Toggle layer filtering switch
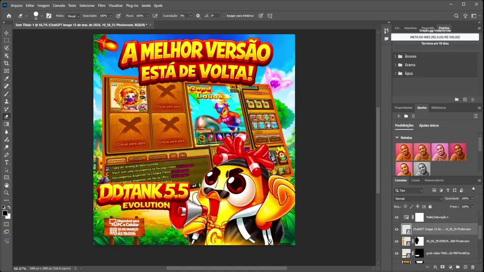The height and width of the screenshot is (272, 484). 473,190
